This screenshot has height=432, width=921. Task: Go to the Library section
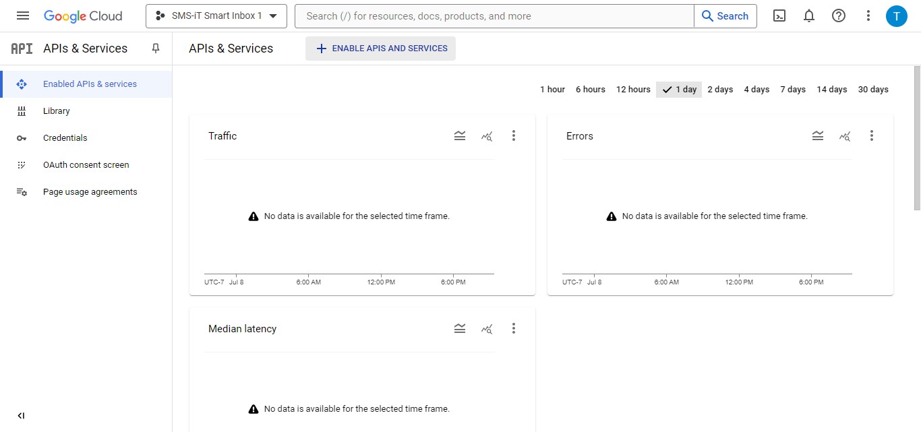click(57, 111)
